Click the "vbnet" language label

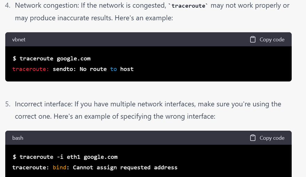[x=19, y=40]
